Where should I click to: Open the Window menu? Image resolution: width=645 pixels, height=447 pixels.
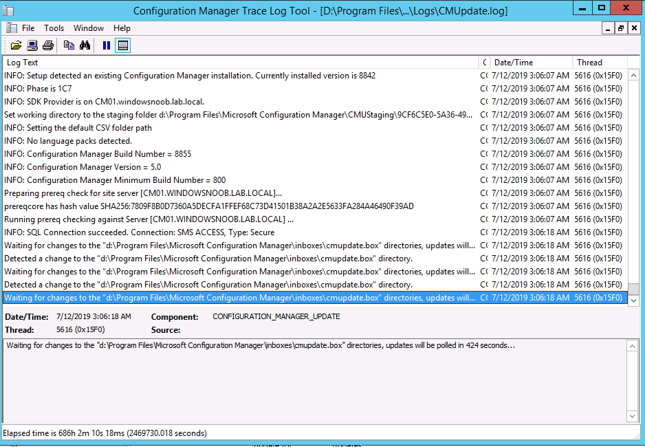pyautogui.click(x=89, y=28)
